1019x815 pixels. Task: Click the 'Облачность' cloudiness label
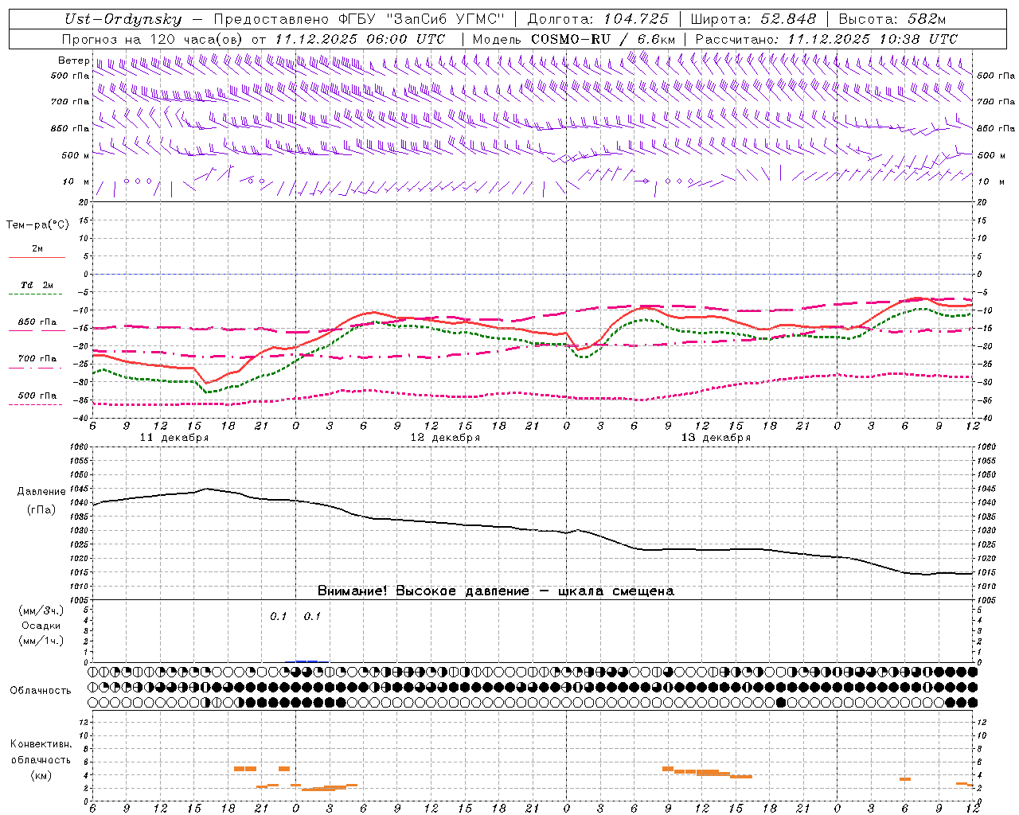point(41,690)
